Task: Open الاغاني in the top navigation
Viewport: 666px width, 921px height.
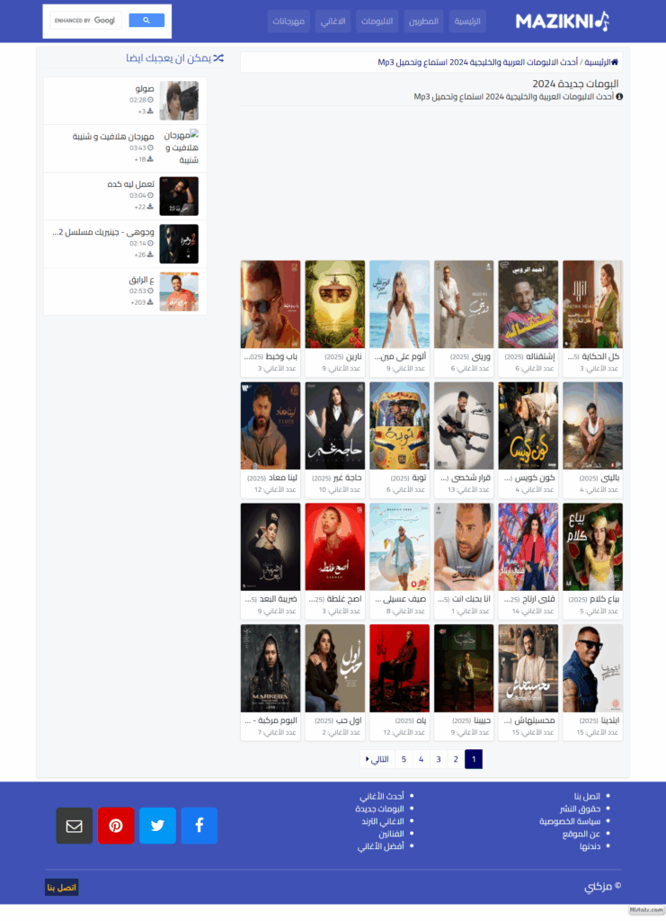Action: [x=333, y=22]
